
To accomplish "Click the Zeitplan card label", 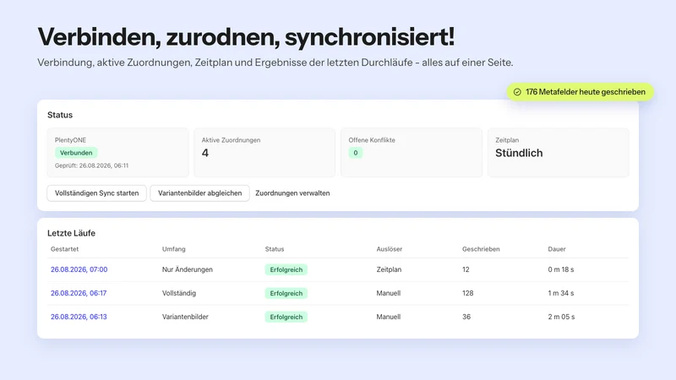I will point(507,140).
